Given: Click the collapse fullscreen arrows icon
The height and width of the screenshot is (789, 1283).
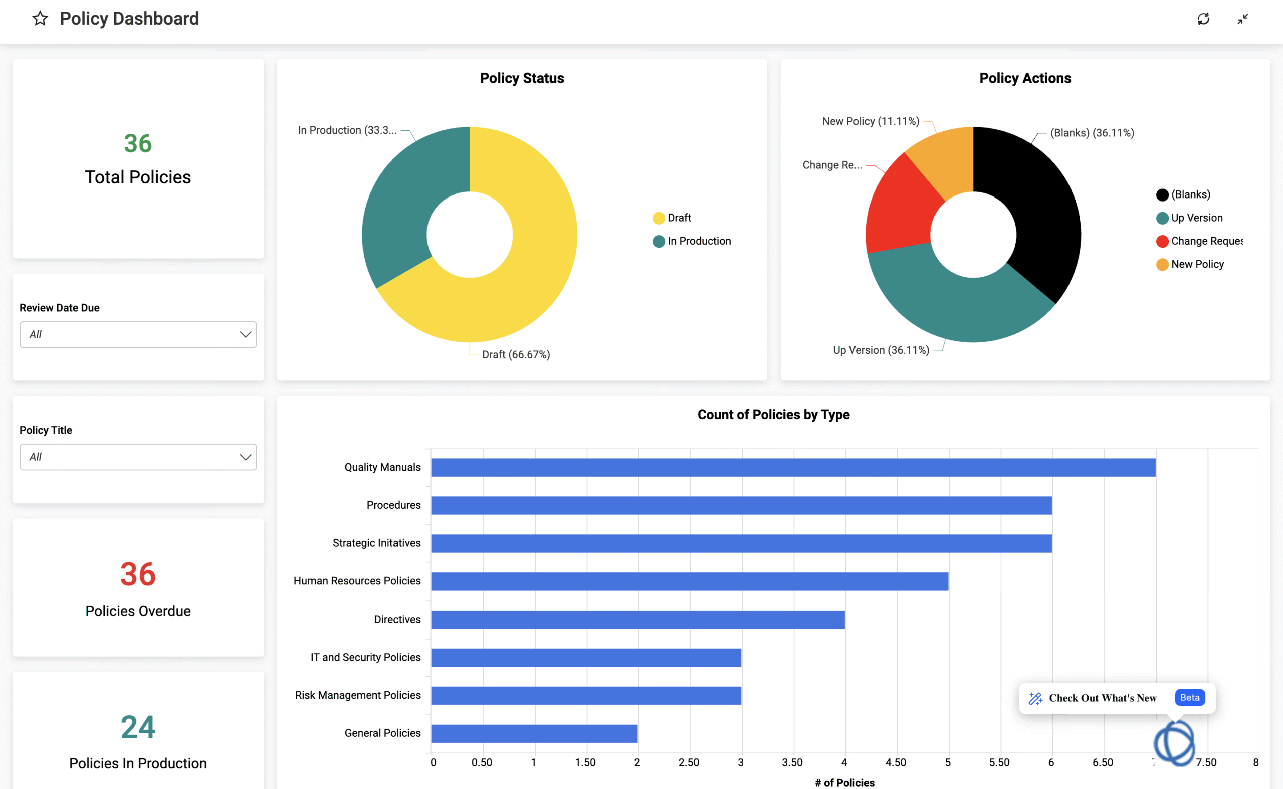Looking at the screenshot, I should click(x=1243, y=19).
